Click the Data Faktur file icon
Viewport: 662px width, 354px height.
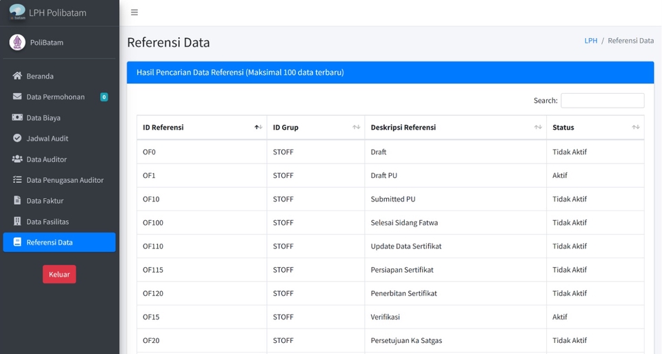(x=17, y=200)
